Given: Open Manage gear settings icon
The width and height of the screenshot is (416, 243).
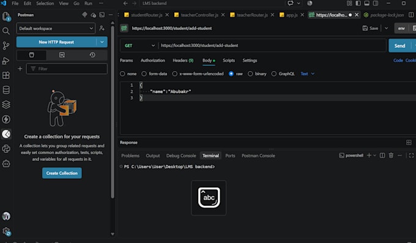Looking at the screenshot, I should [6, 231].
